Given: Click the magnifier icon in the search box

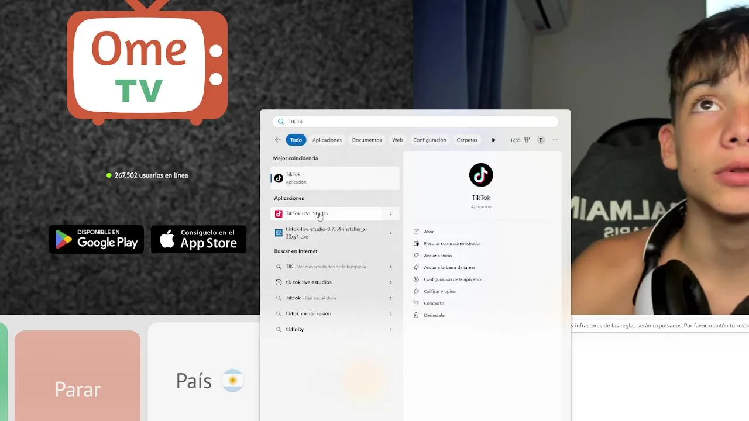Looking at the screenshot, I should click(x=281, y=122).
